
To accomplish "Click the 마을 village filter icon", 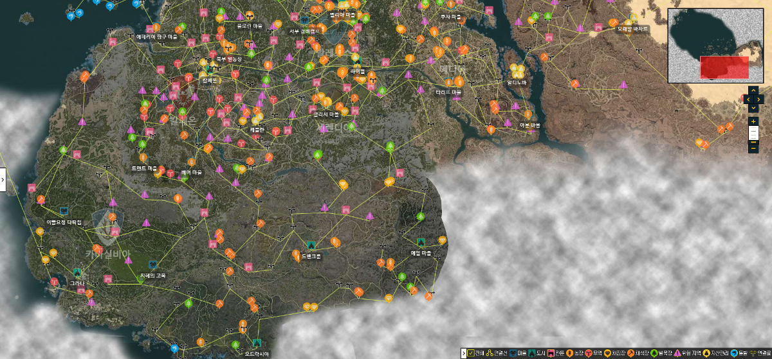I will [x=513, y=353].
